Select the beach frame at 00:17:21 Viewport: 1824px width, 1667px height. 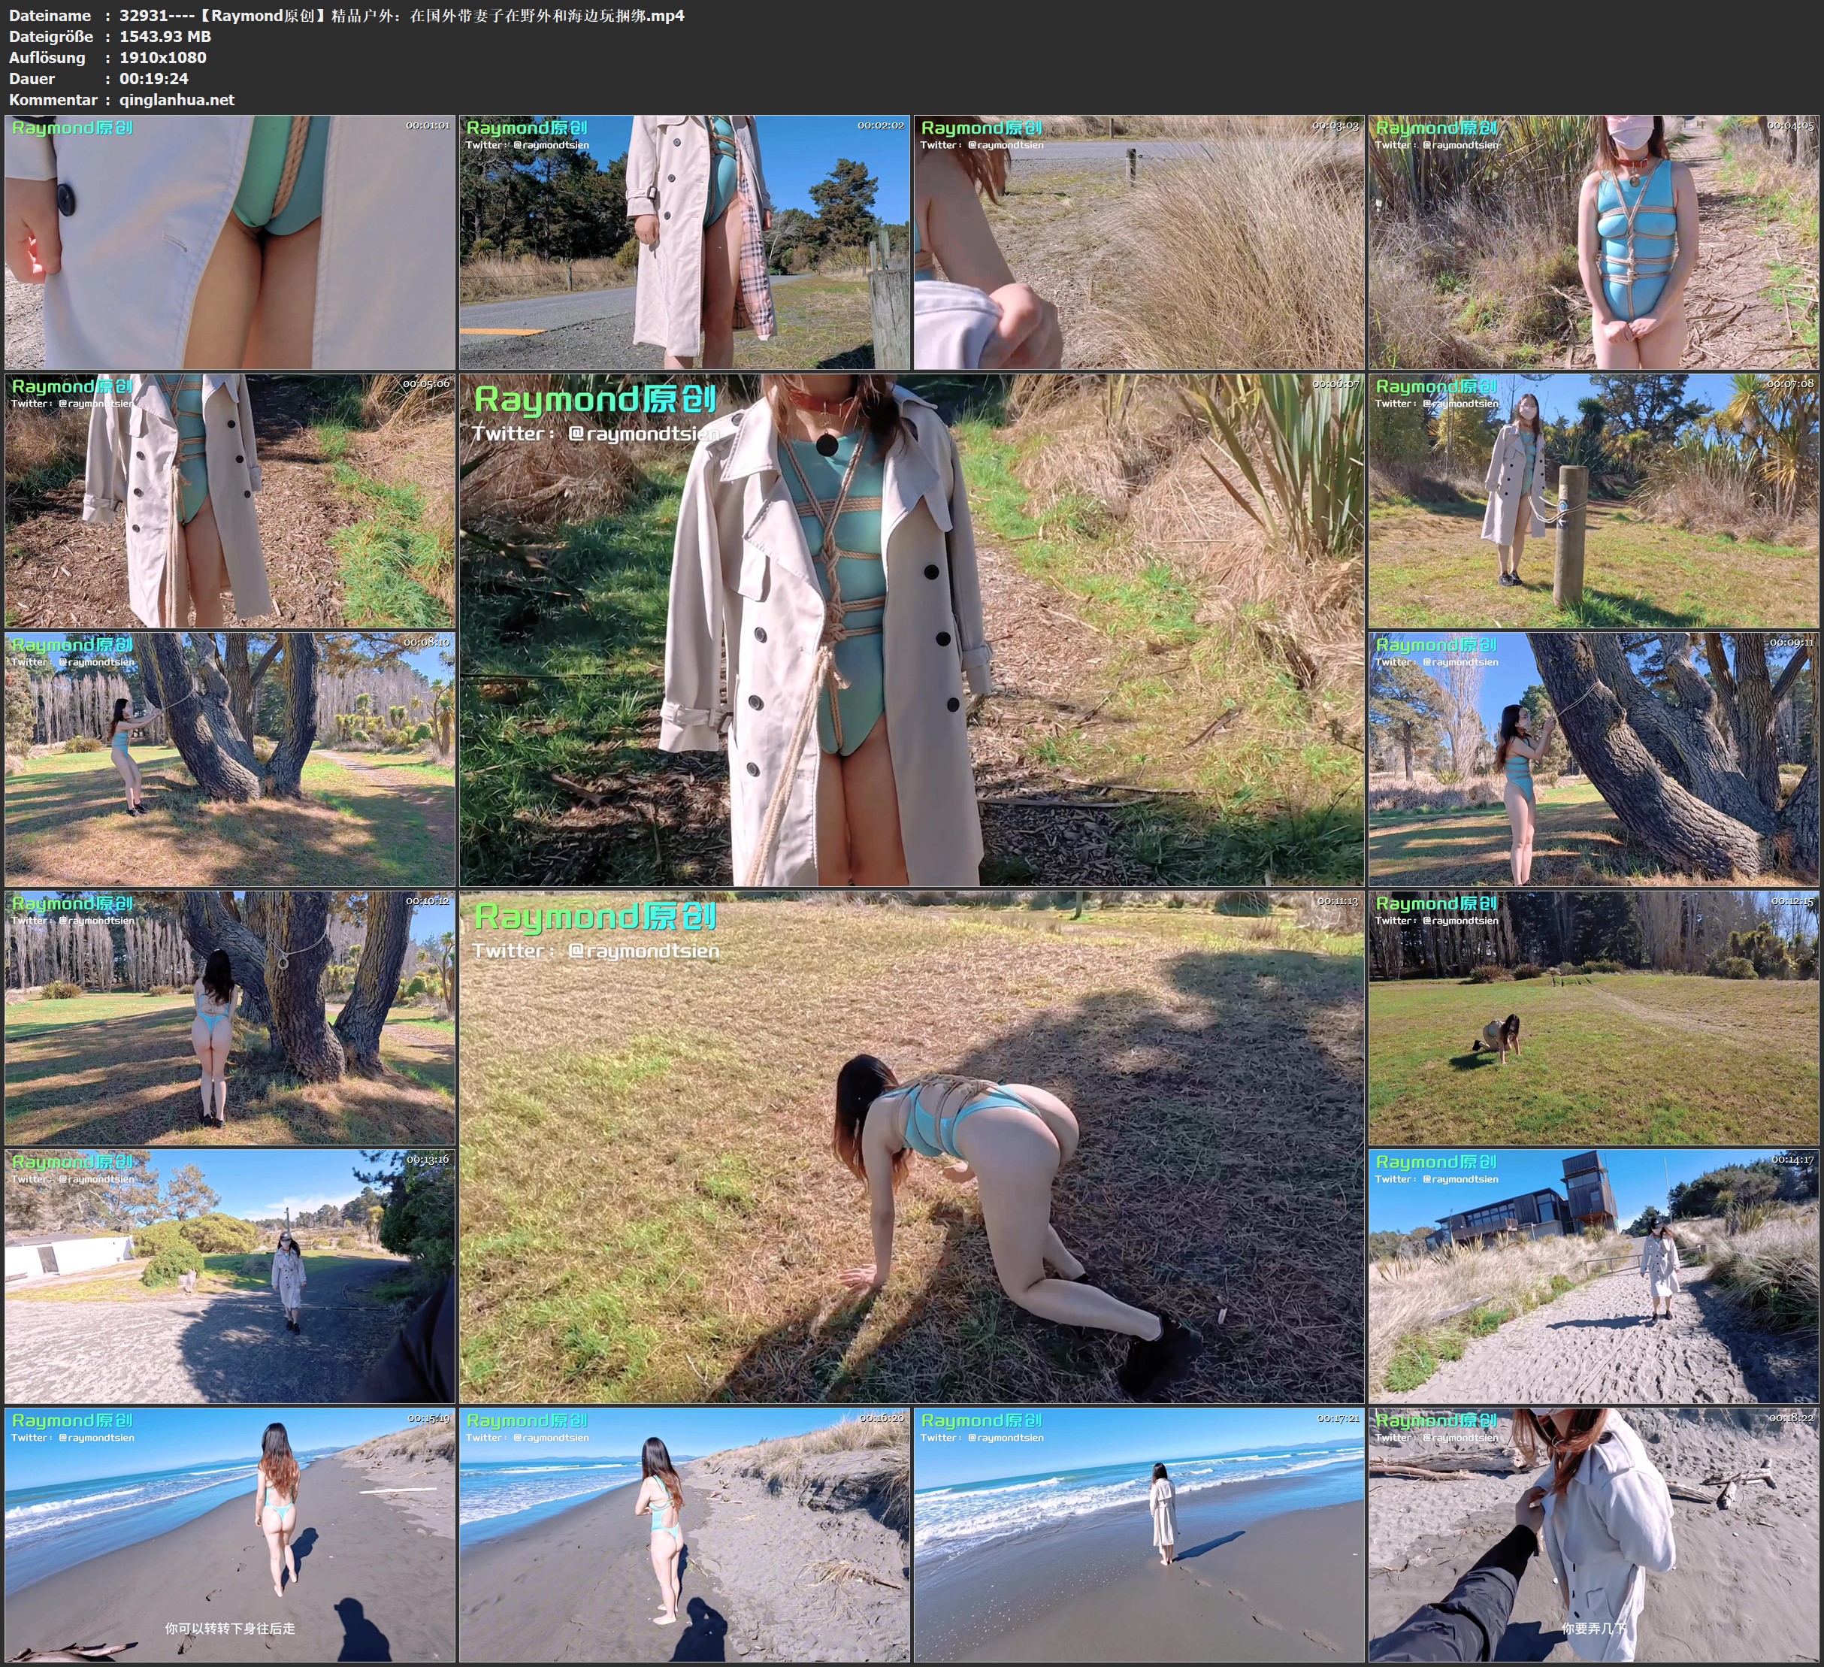[x=1138, y=1535]
